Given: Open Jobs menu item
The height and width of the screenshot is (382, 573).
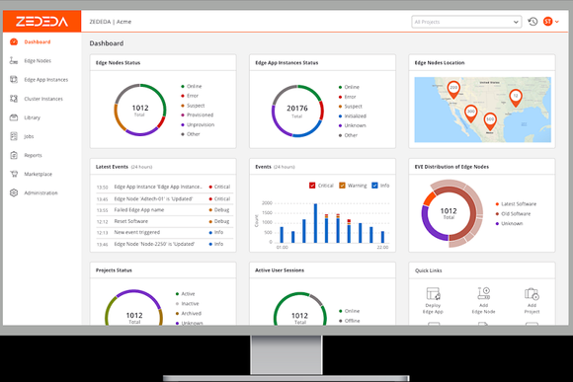Looking at the screenshot, I should (x=29, y=136).
